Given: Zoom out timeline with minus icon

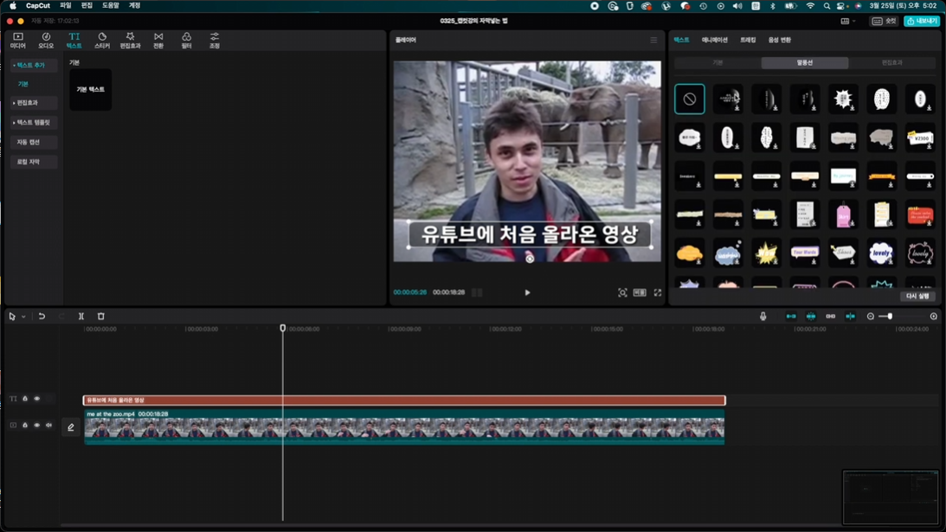Looking at the screenshot, I should pyautogui.click(x=871, y=316).
